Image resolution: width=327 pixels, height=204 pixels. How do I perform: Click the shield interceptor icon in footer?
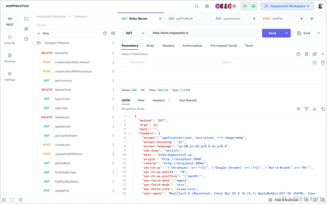click(21, 200)
